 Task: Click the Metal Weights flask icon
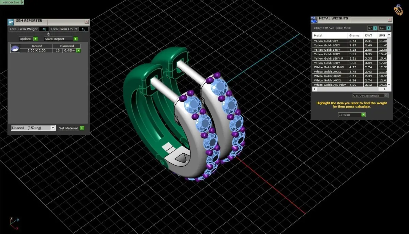tap(314, 20)
